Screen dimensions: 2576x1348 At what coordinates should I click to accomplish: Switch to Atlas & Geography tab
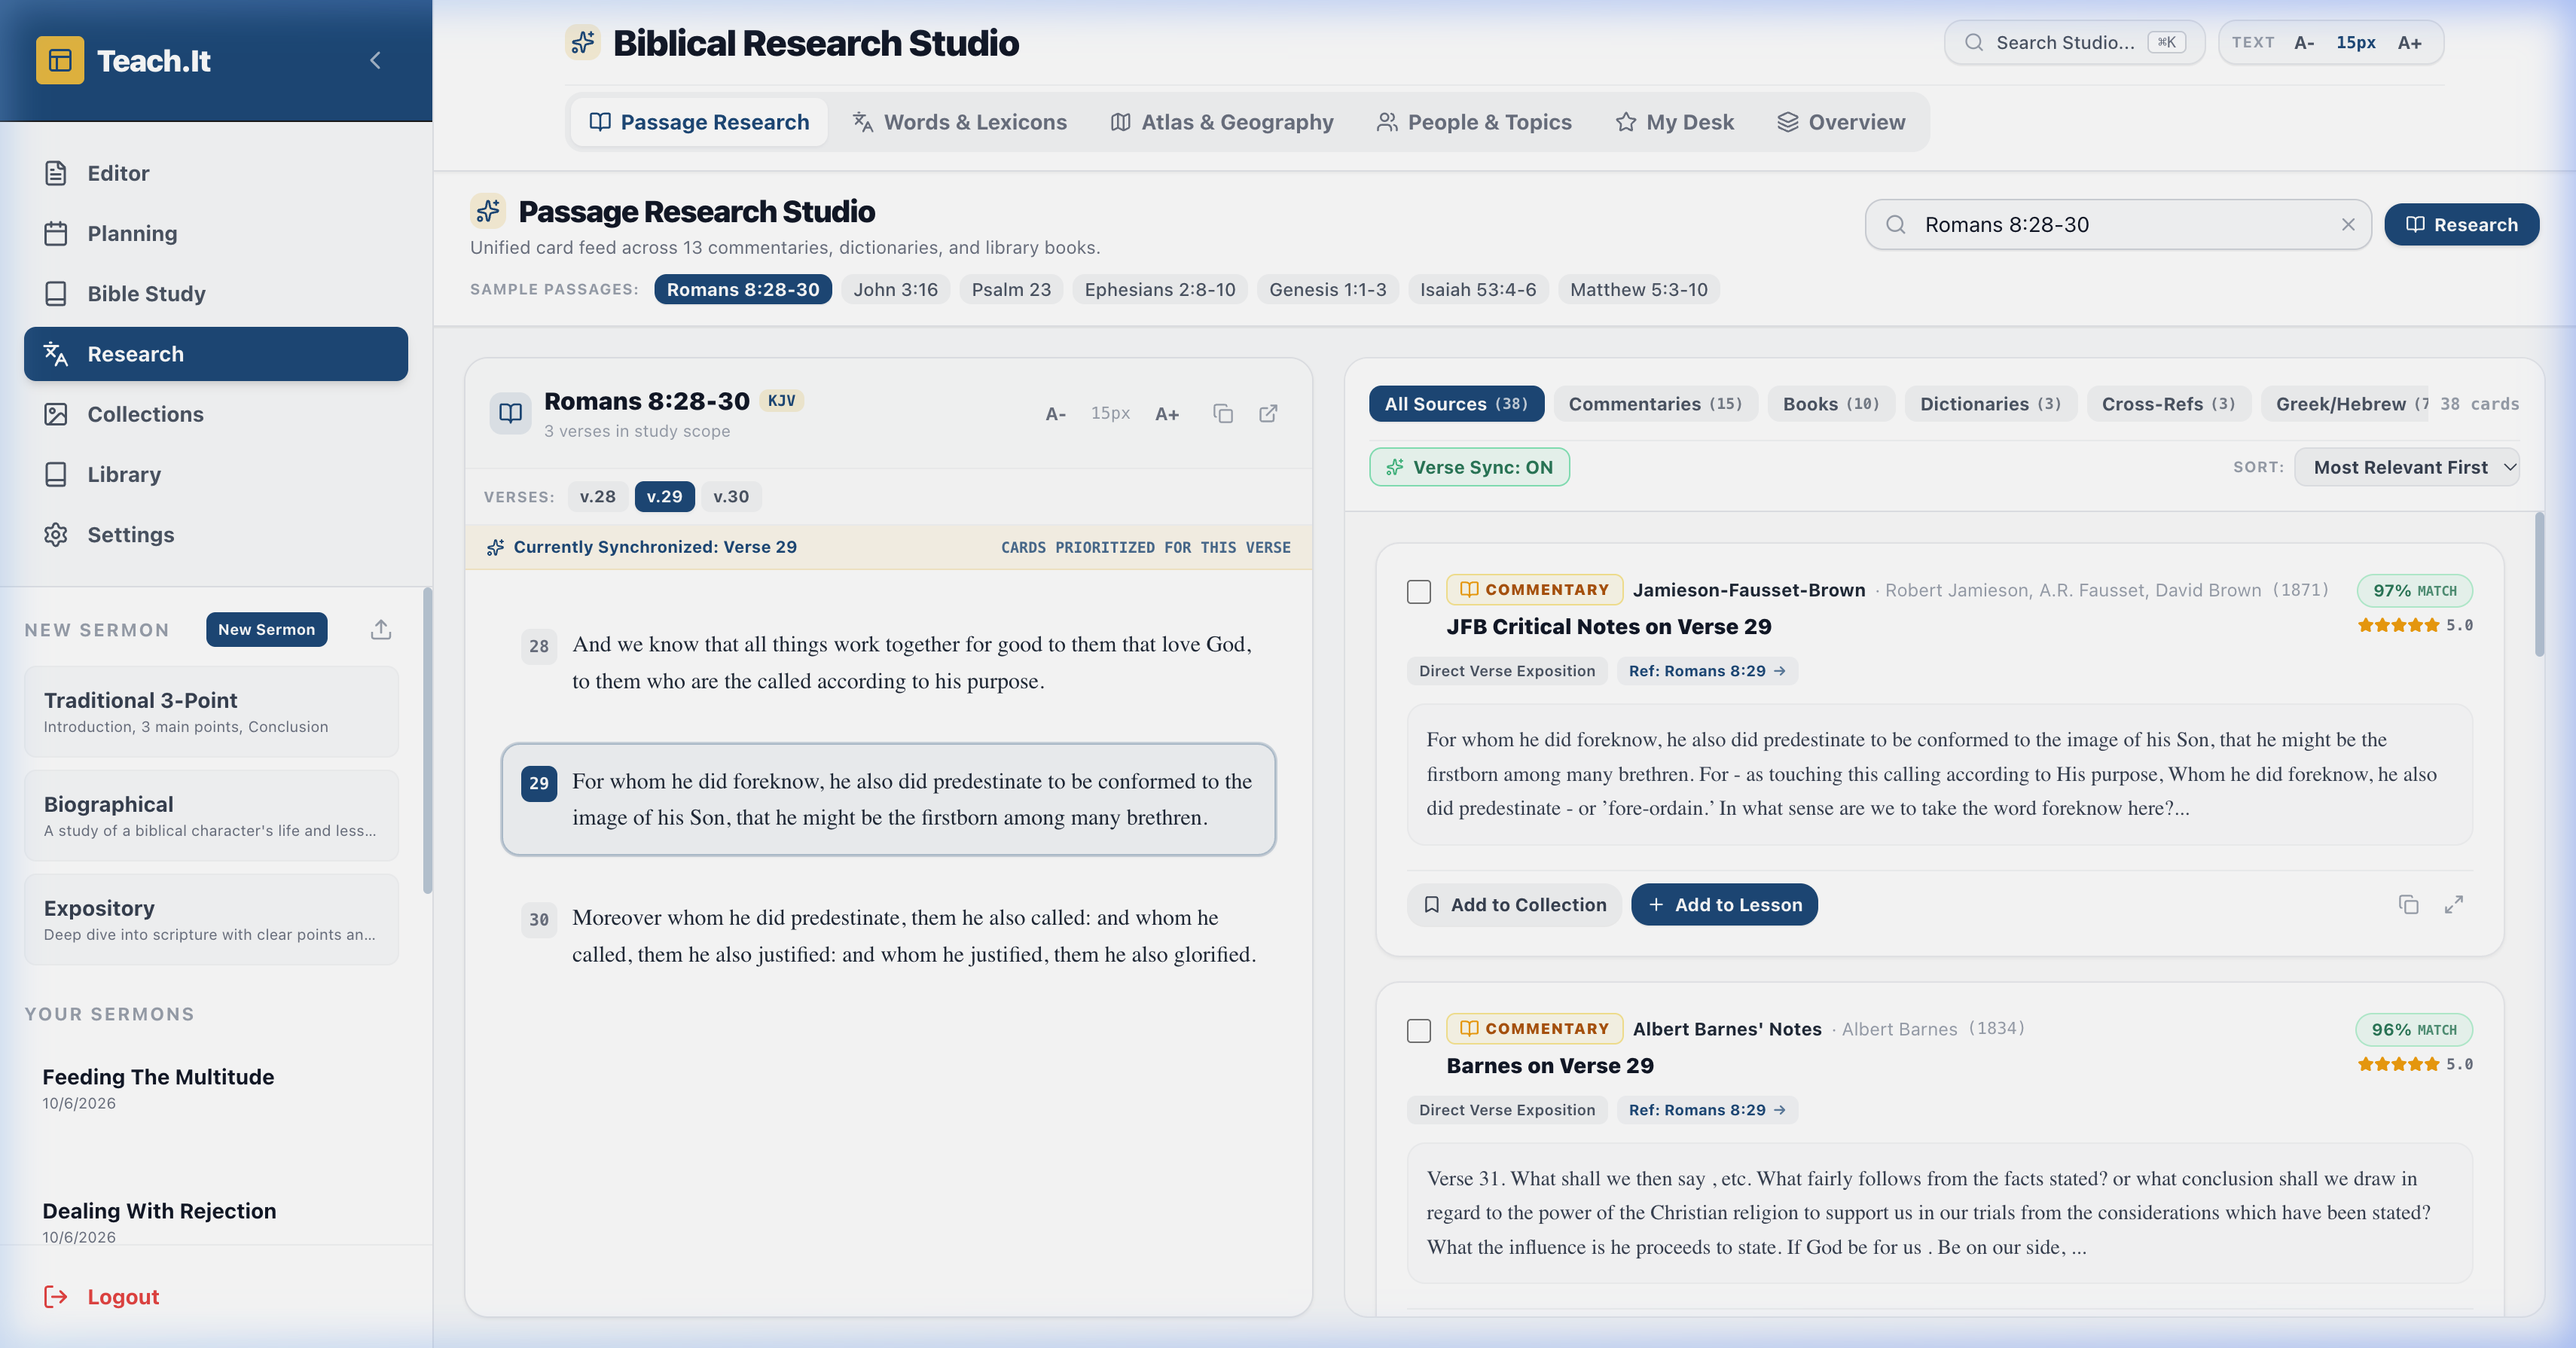(1222, 122)
